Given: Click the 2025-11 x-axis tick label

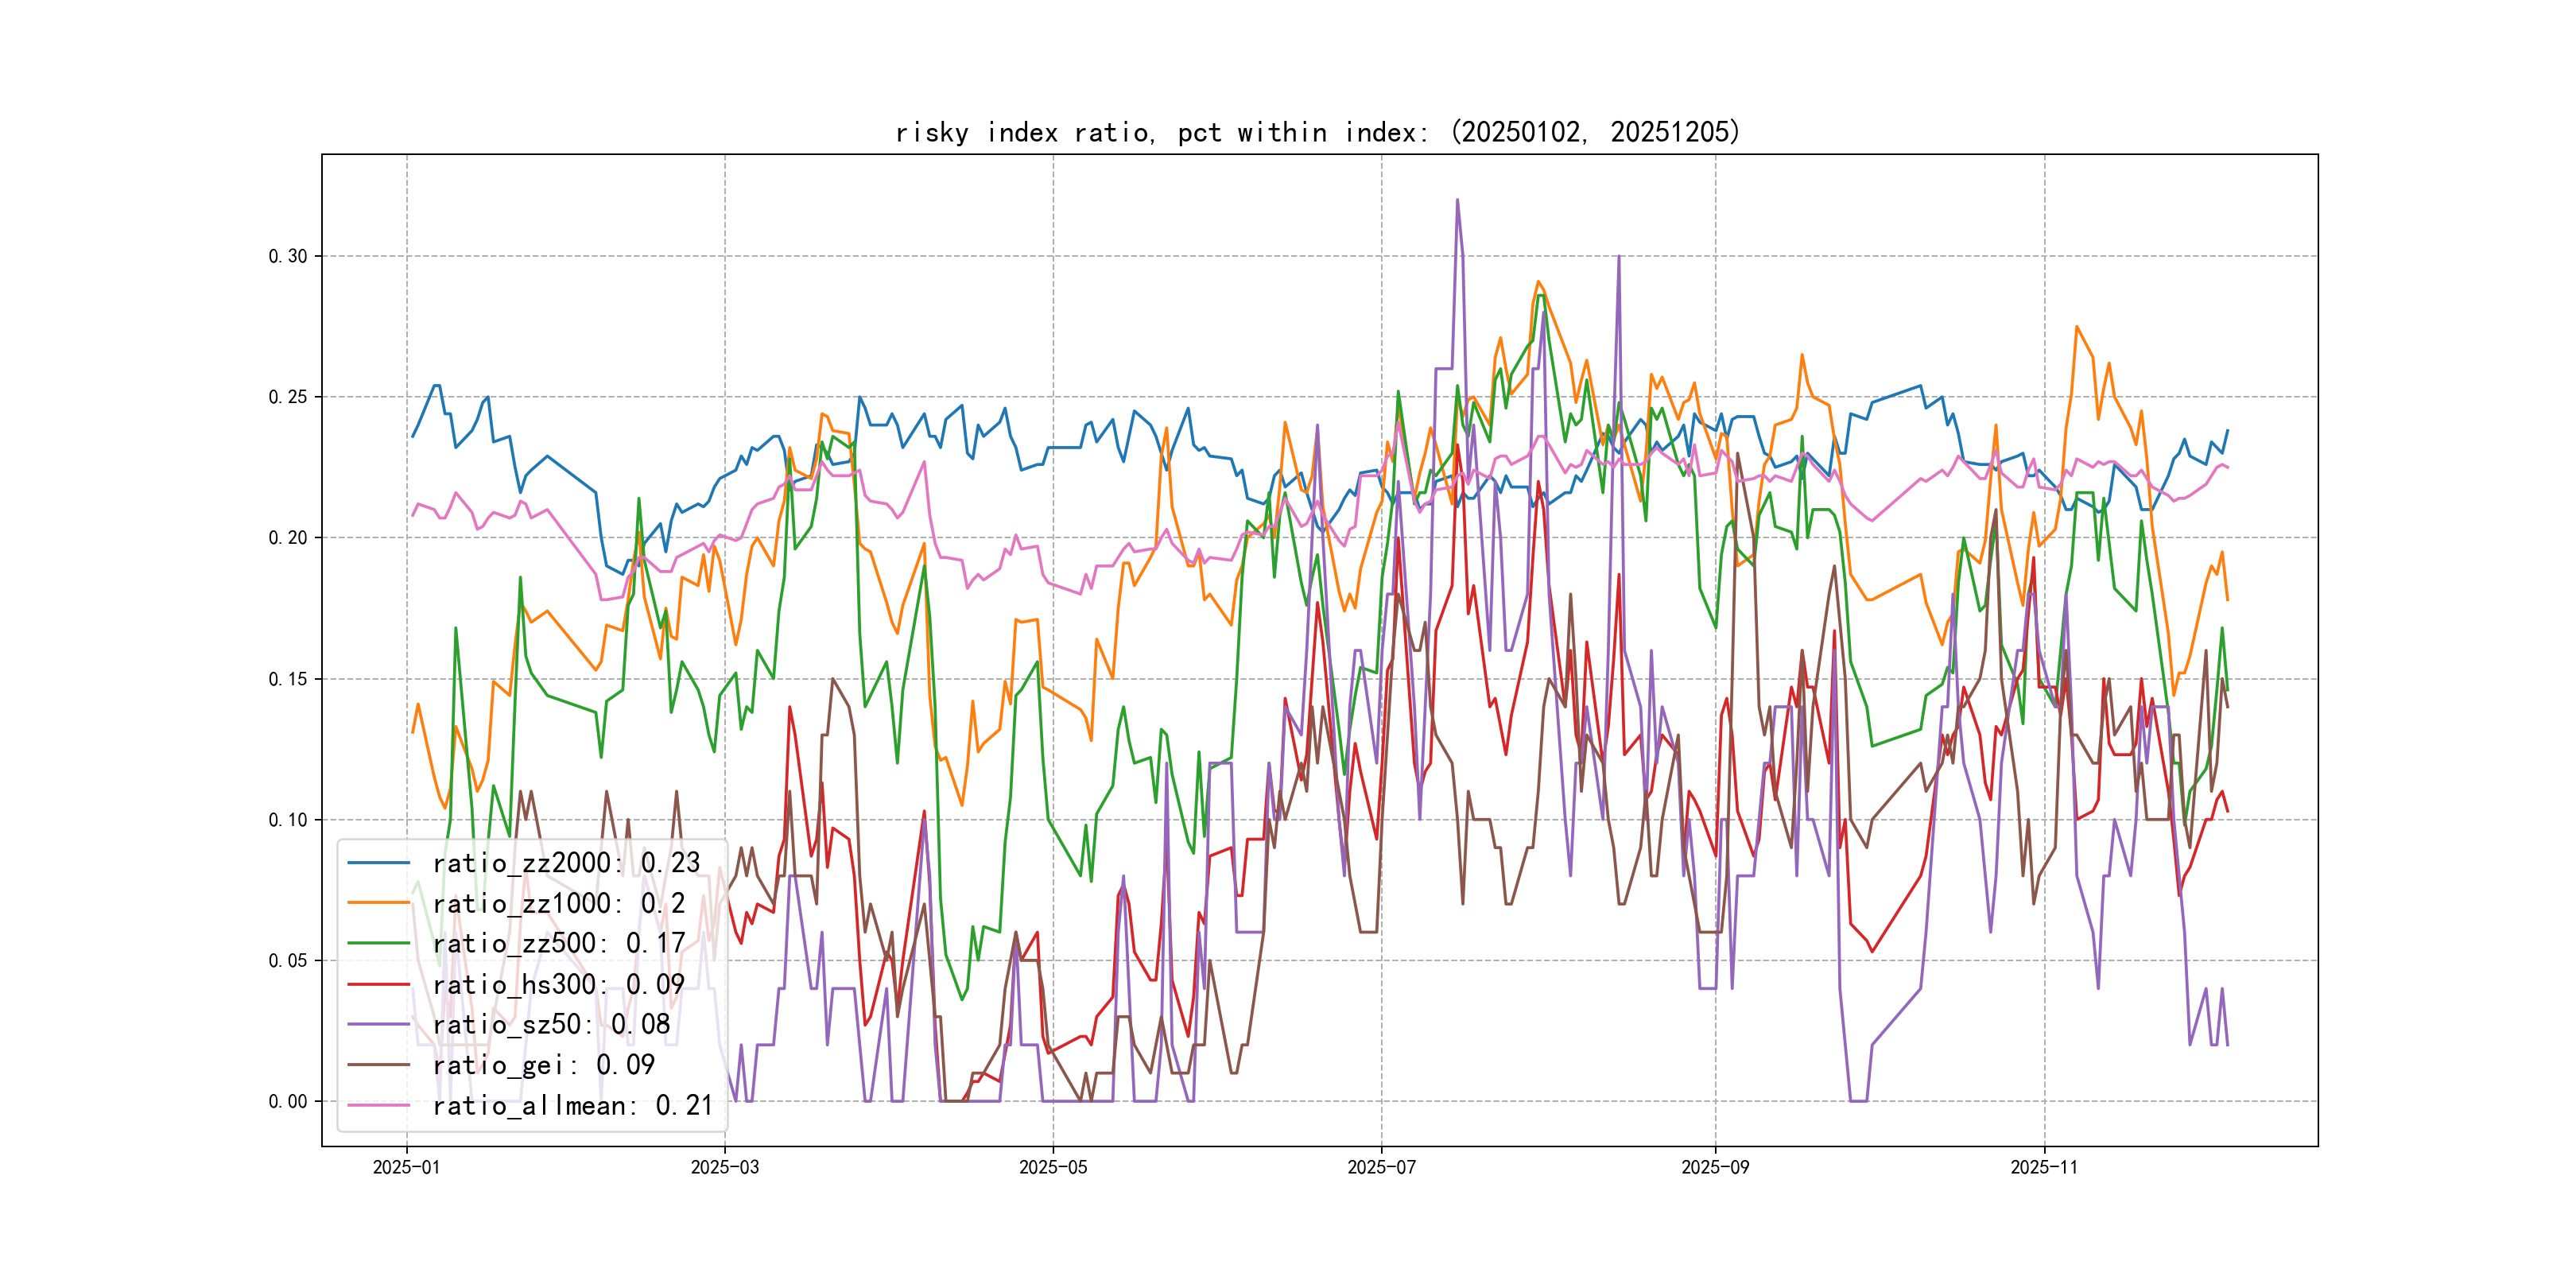Looking at the screenshot, I should tap(2043, 1167).
